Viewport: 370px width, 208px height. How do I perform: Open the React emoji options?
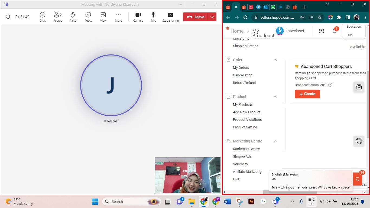click(88, 17)
